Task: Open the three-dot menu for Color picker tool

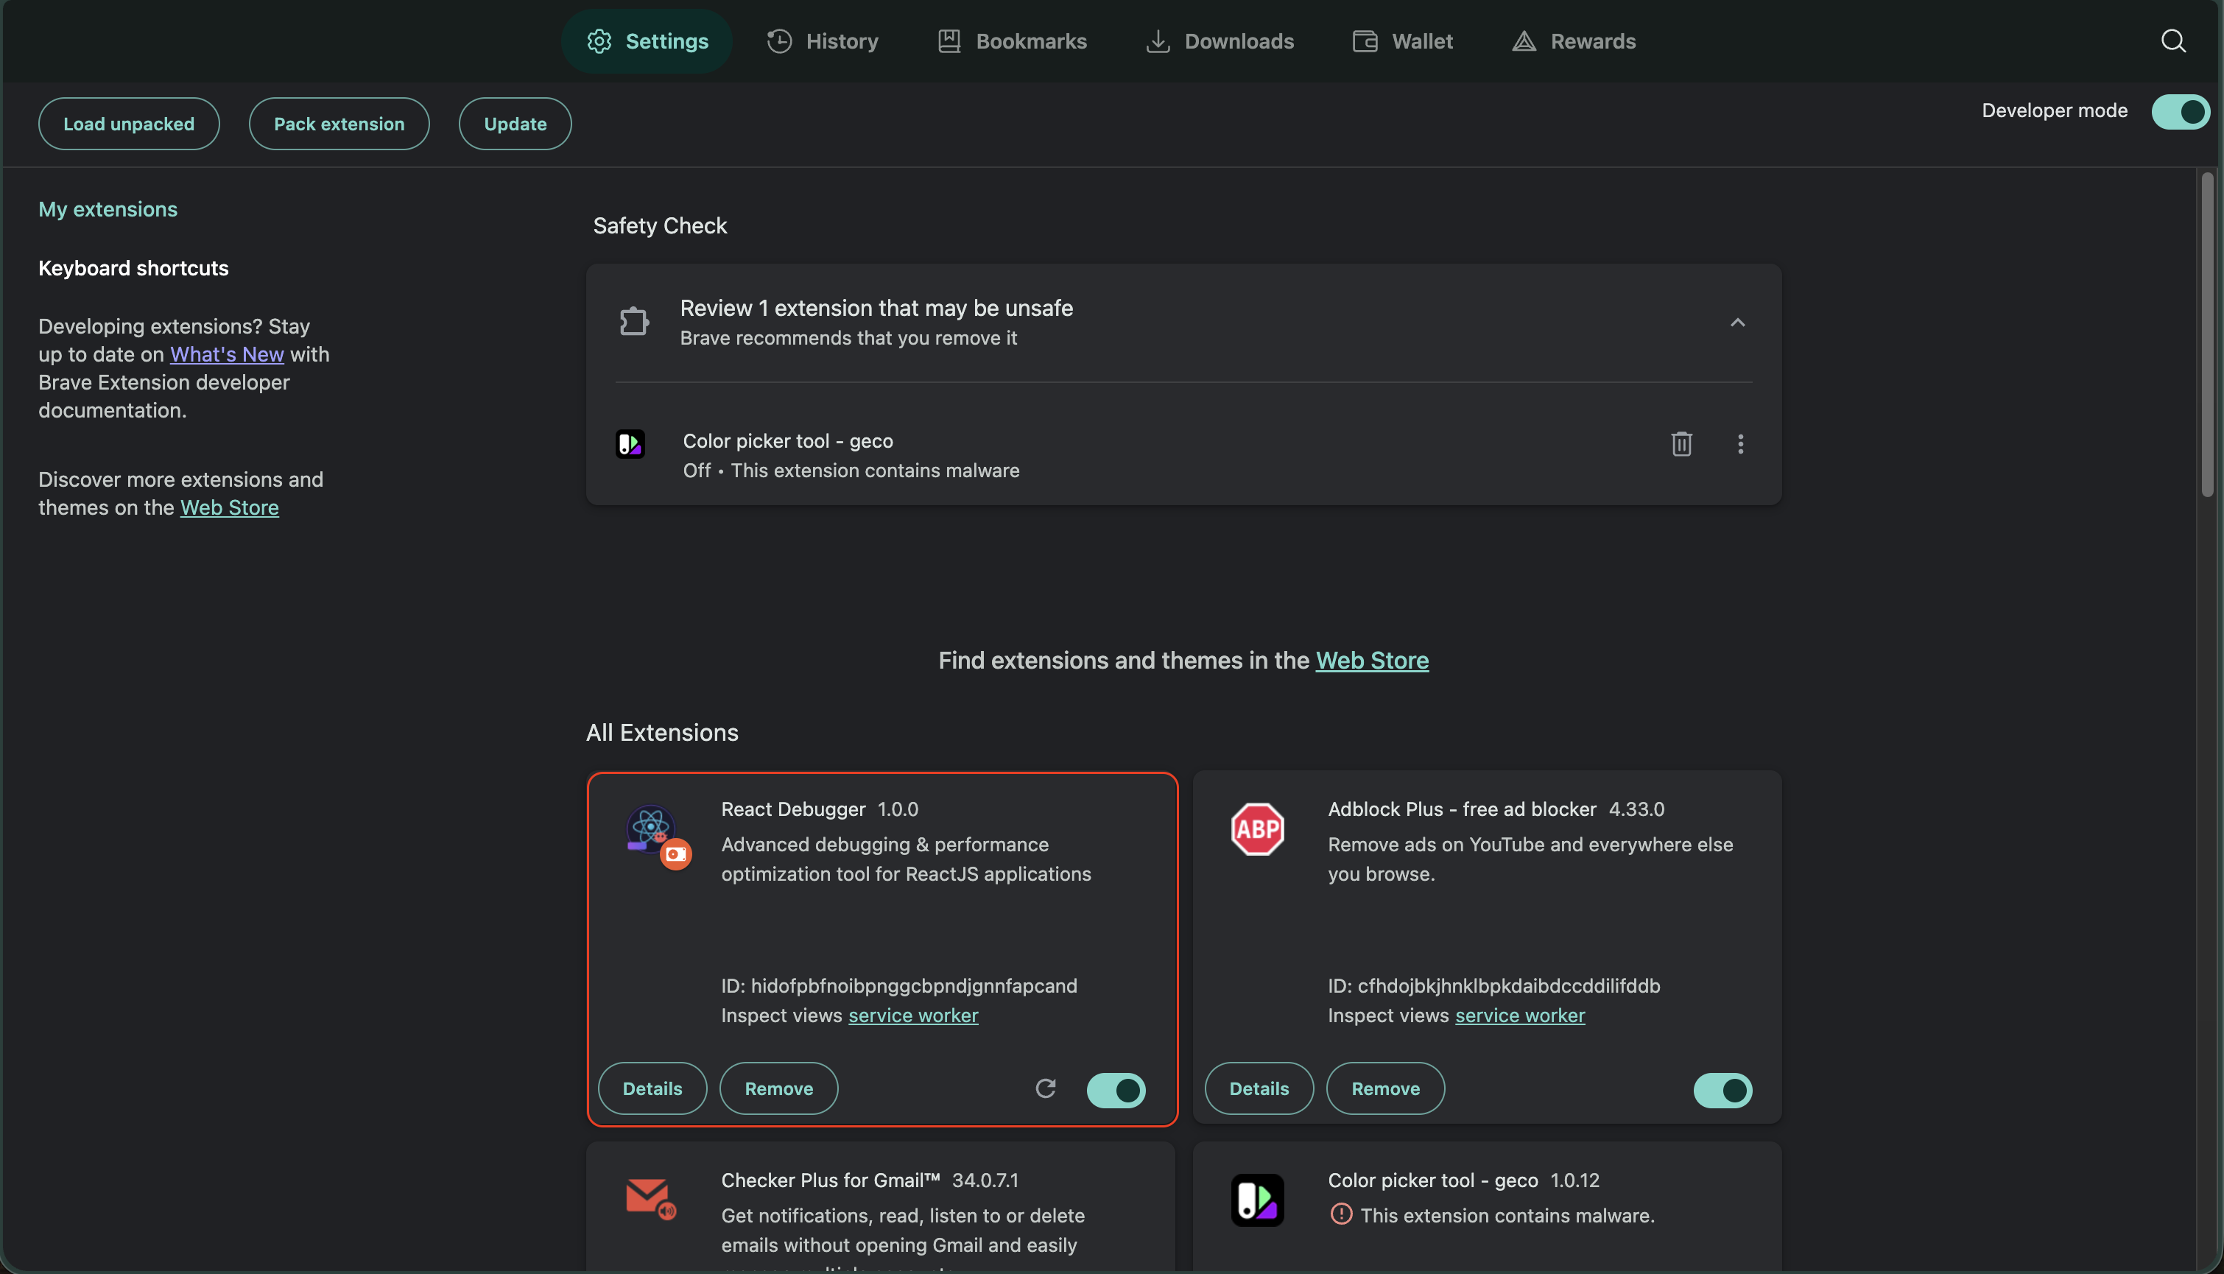Action: [1740, 443]
